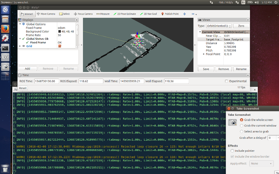
Task: Collapse the Global Options tree
Action: pyautogui.click(x=20, y=24)
